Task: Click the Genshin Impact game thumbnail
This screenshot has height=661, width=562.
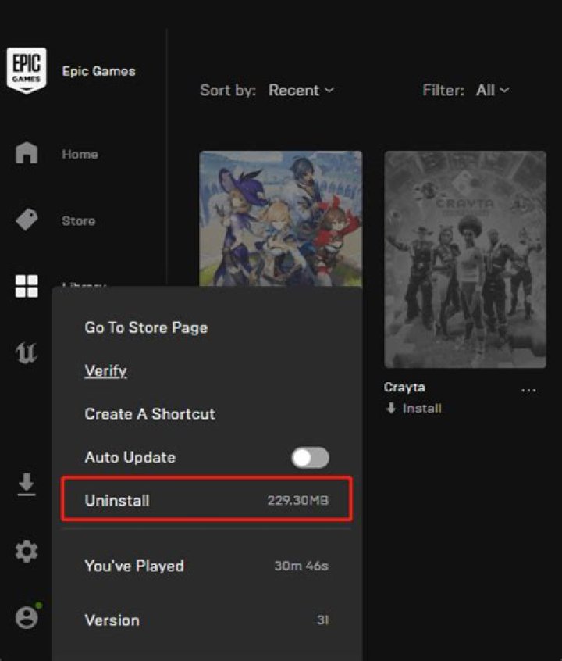Action: coord(281,217)
